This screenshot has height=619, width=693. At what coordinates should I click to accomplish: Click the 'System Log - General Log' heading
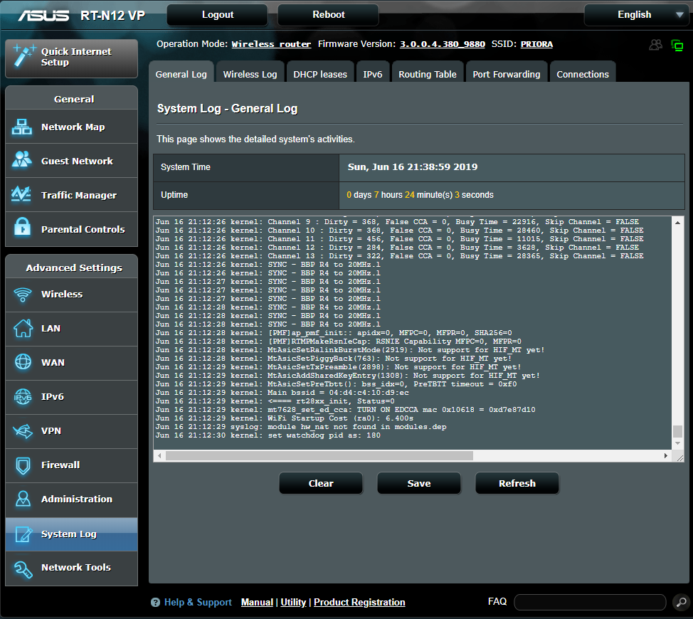tap(227, 109)
